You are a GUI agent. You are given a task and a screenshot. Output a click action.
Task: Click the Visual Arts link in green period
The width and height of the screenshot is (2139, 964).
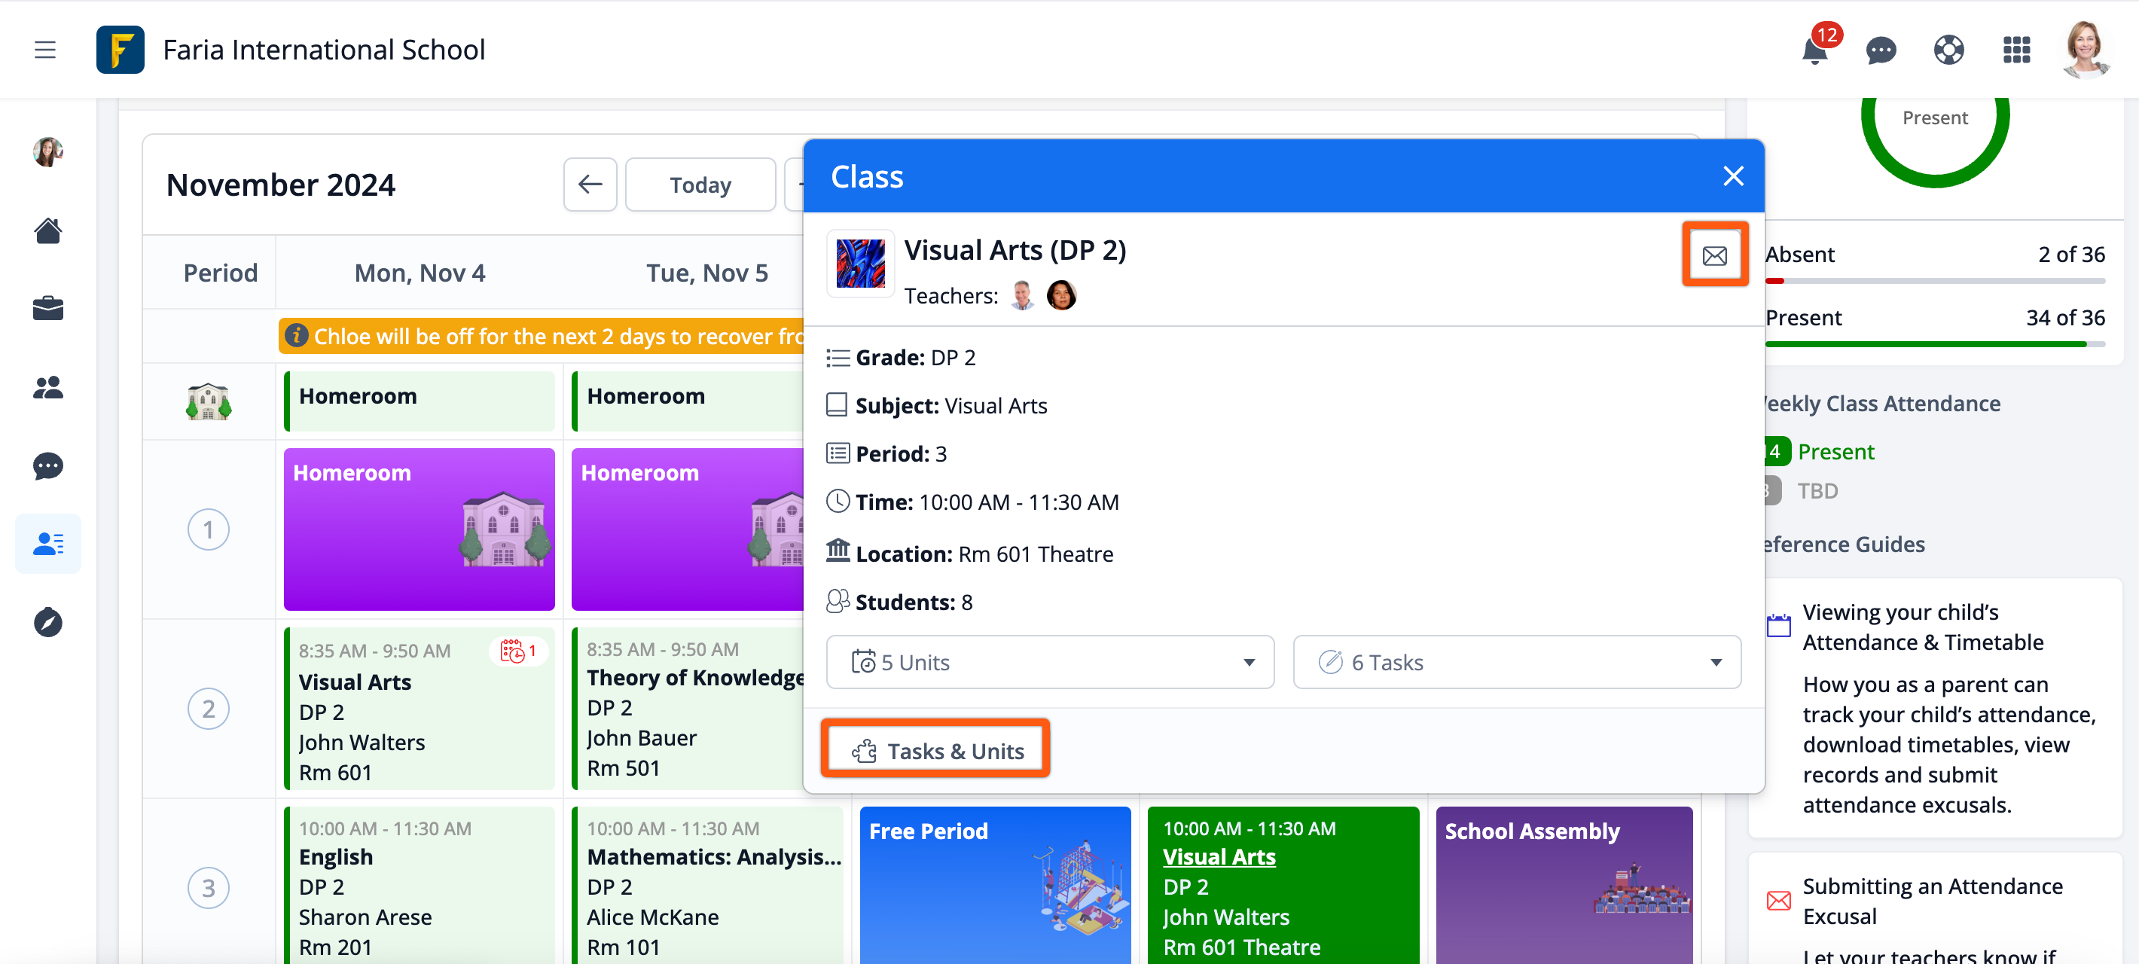click(x=1219, y=856)
